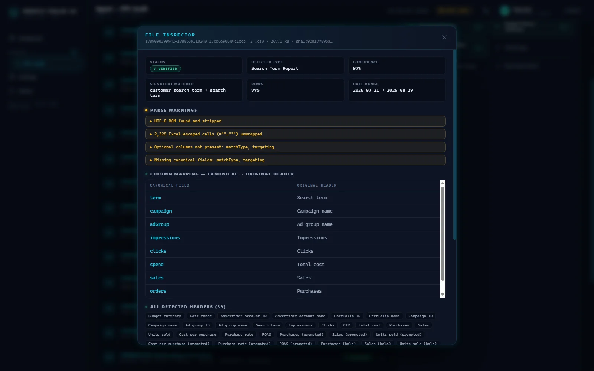Click the 'Units sold (promoted)' header chip

tap(399, 335)
